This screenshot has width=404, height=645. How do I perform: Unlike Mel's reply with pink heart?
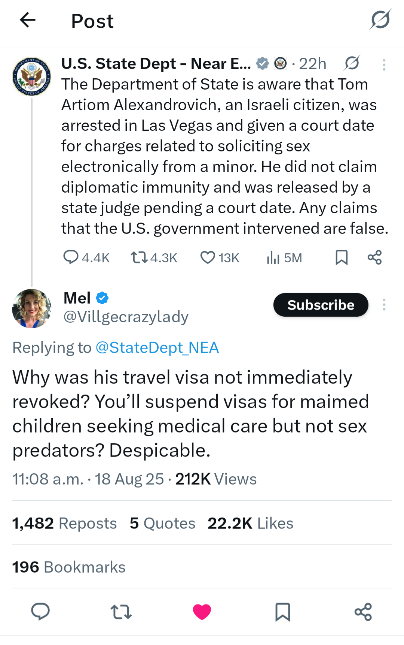(202, 612)
